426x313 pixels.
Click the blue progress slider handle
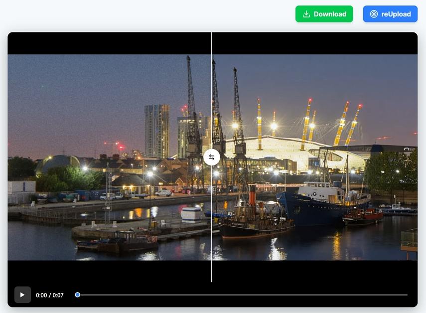click(77, 295)
